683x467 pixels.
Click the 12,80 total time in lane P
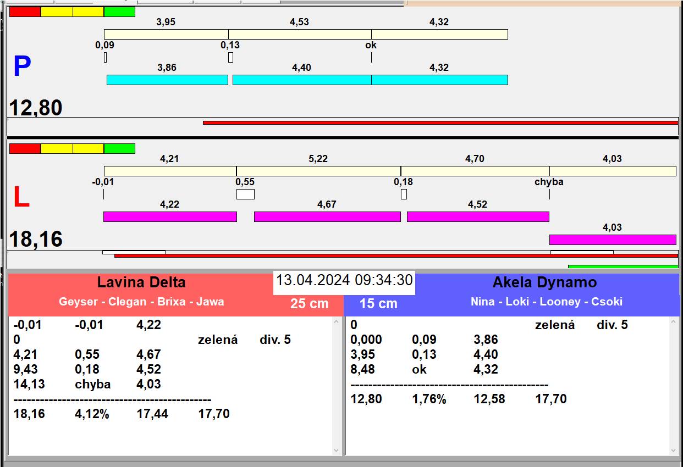click(x=36, y=108)
